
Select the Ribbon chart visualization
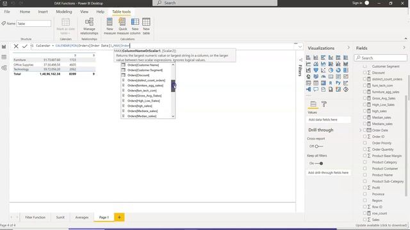click(x=346, y=64)
